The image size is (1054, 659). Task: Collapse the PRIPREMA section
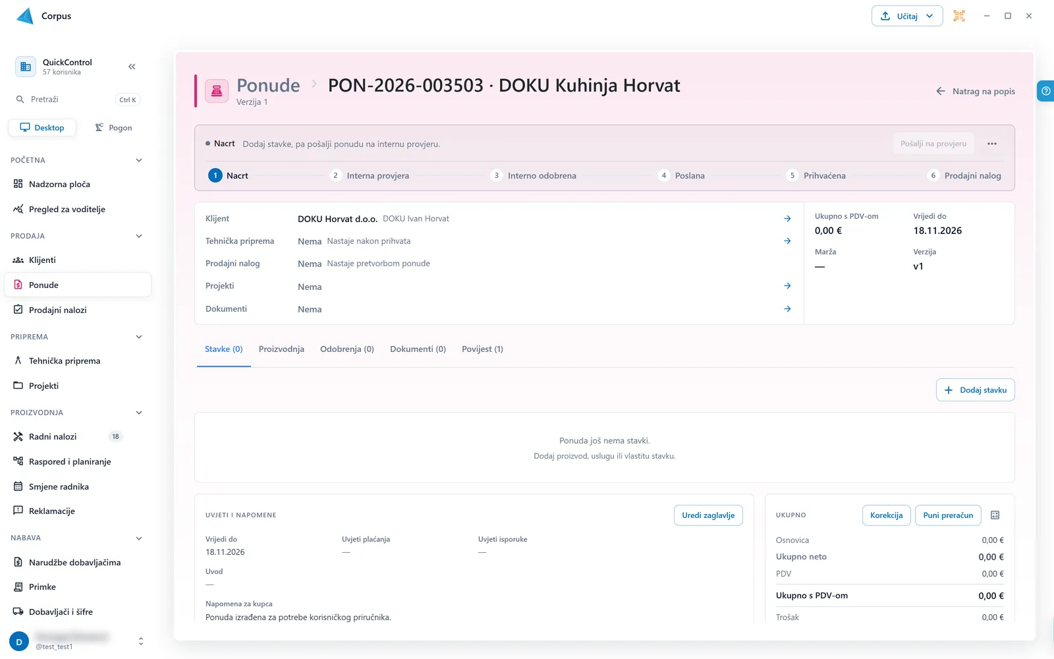coord(139,337)
